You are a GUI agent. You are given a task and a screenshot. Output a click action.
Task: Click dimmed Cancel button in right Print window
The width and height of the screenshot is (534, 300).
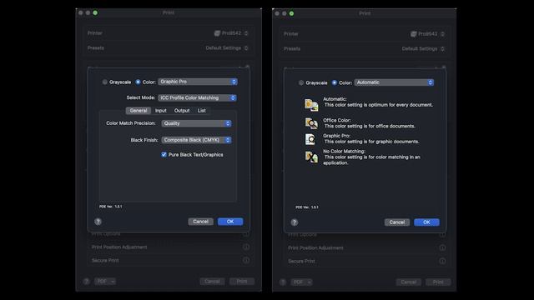409,282
